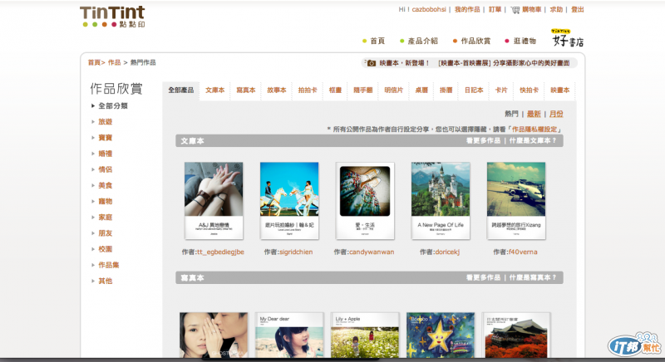The width and height of the screenshot is (665, 362).
Task: Select 婚禮 category in sidebar
Action: point(106,154)
